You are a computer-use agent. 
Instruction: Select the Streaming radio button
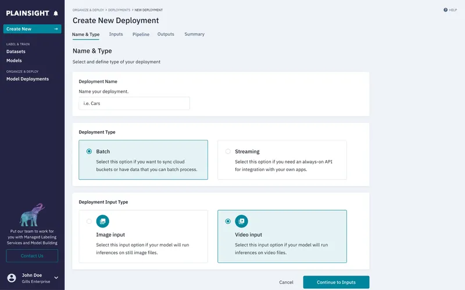point(228,151)
